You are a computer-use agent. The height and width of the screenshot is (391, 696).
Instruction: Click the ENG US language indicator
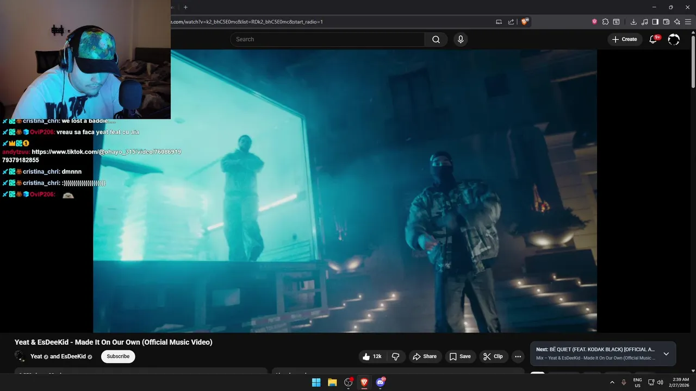tap(637, 382)
